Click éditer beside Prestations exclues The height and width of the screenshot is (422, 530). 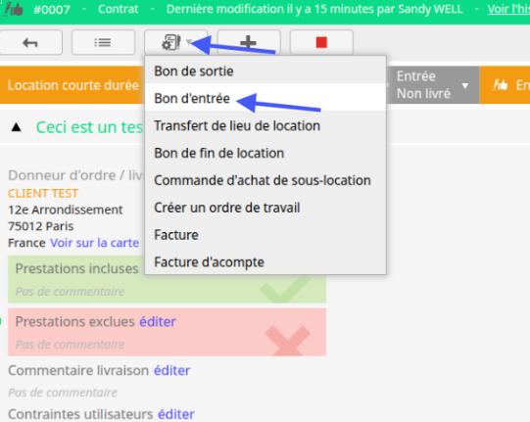pyautogui.click(x=158, y=322)
